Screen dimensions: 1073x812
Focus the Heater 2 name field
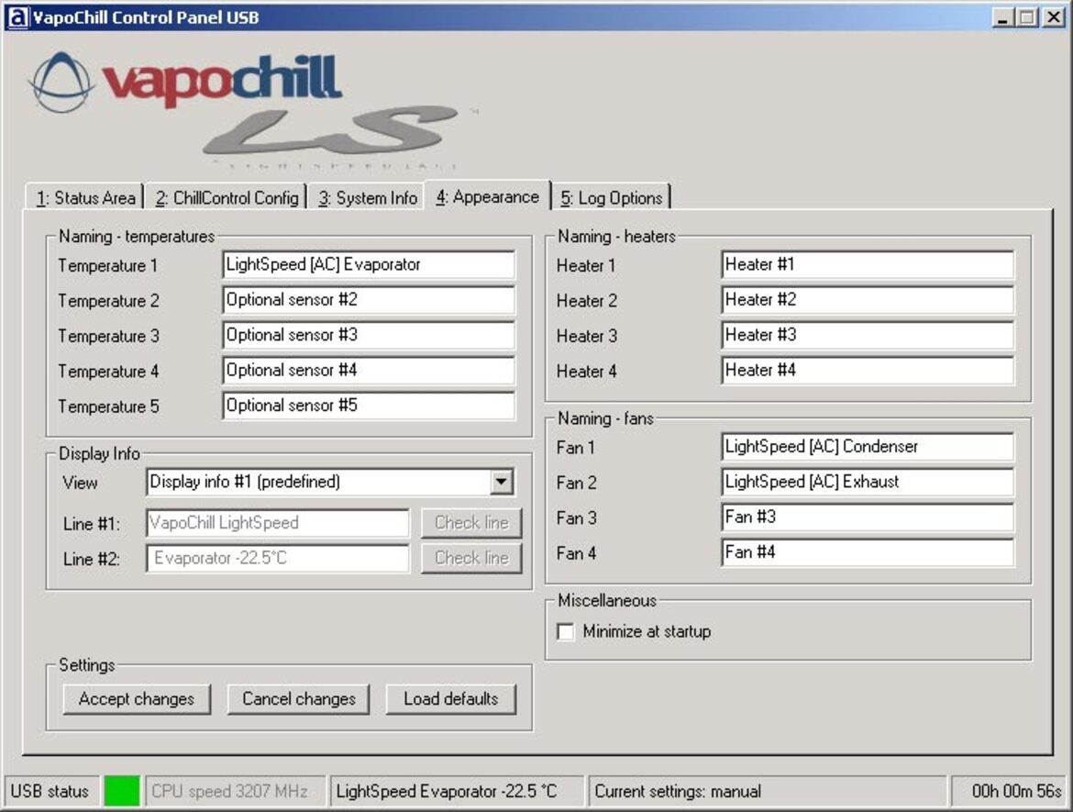[868, 300]
